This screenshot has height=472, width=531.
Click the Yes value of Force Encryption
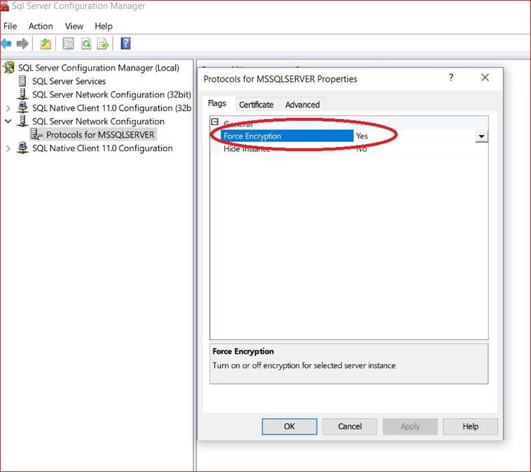362,136
